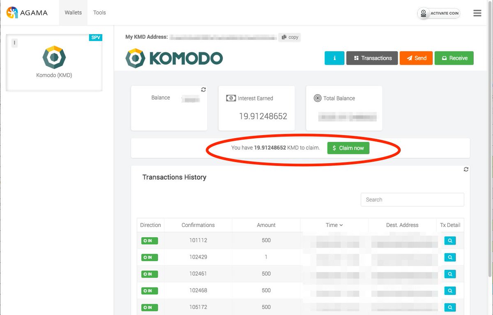493x315 pixels.
Task: Click the SPV mode badge
Action: 95,37
